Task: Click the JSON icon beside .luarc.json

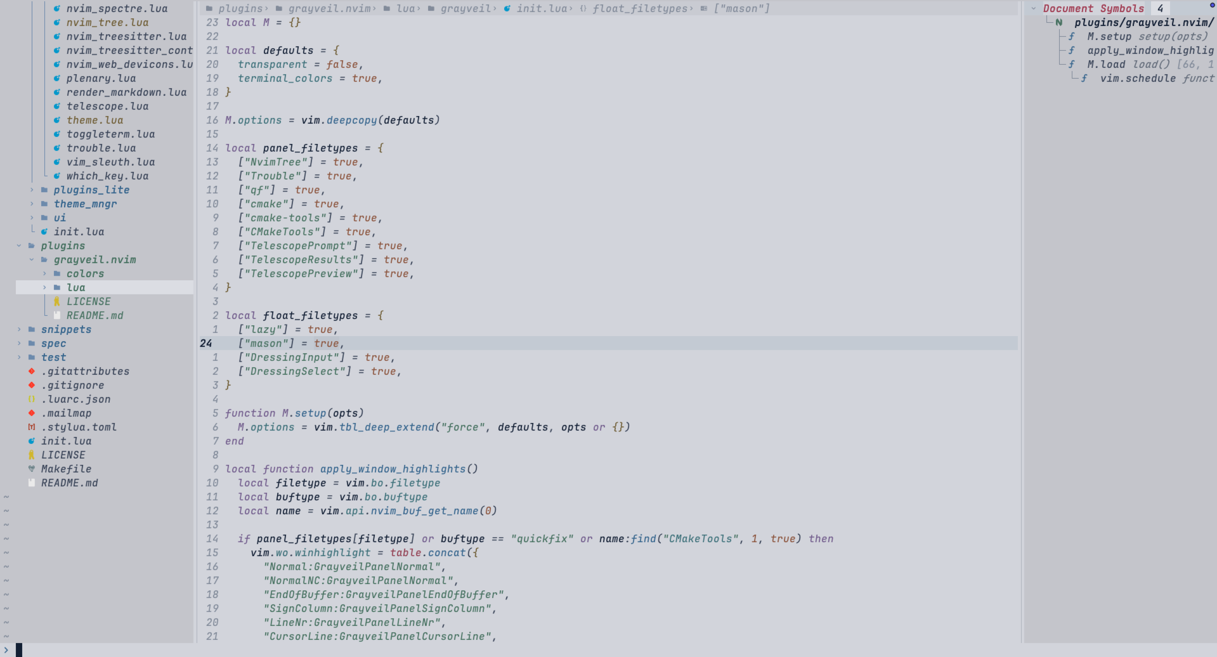Action: click(x=32, y=399)
